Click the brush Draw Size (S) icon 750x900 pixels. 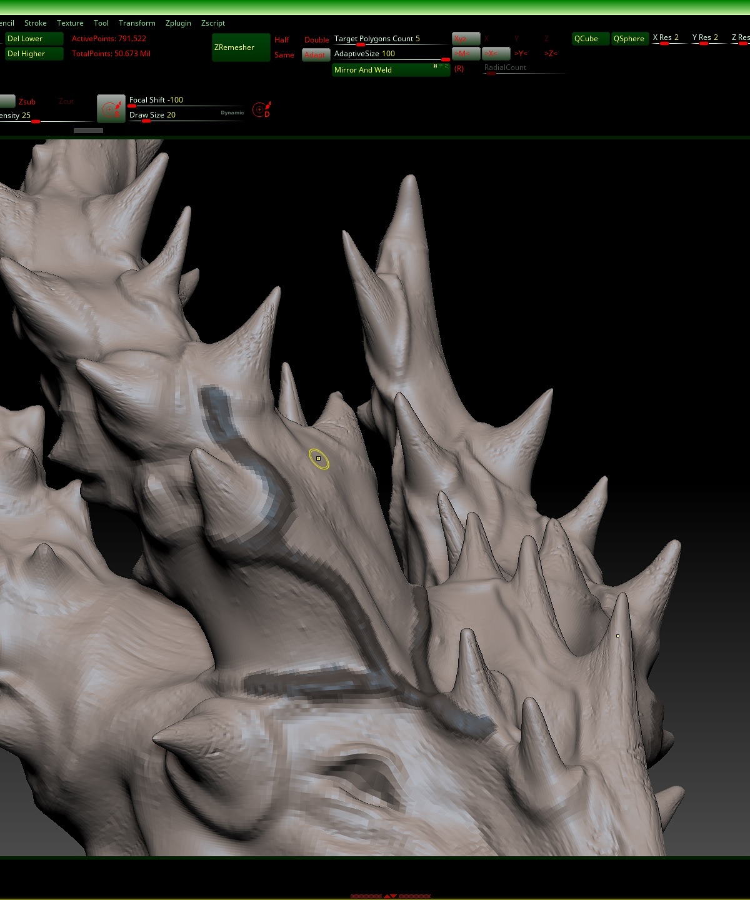111,109
